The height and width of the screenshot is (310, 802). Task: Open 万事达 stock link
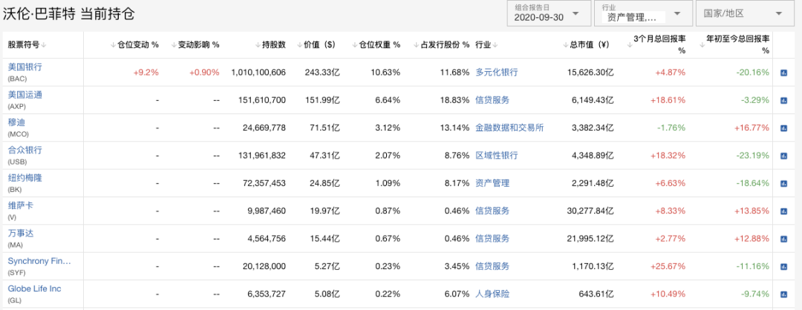[x=21, y=232]
